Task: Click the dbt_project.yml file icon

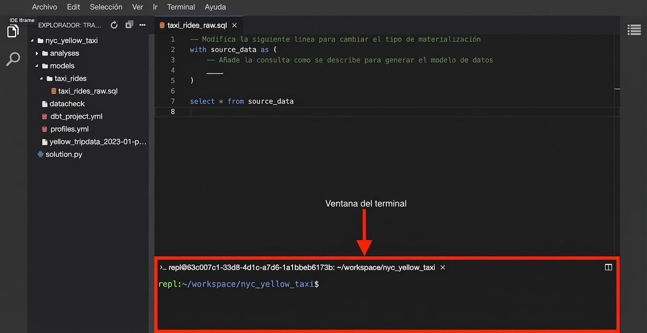Action: (x=44, y=116)
